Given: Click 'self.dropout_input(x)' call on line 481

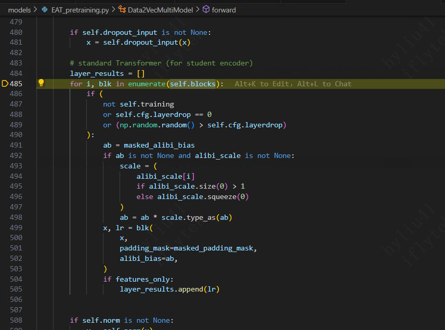Looking at the screenshot, I should point(147,42).
